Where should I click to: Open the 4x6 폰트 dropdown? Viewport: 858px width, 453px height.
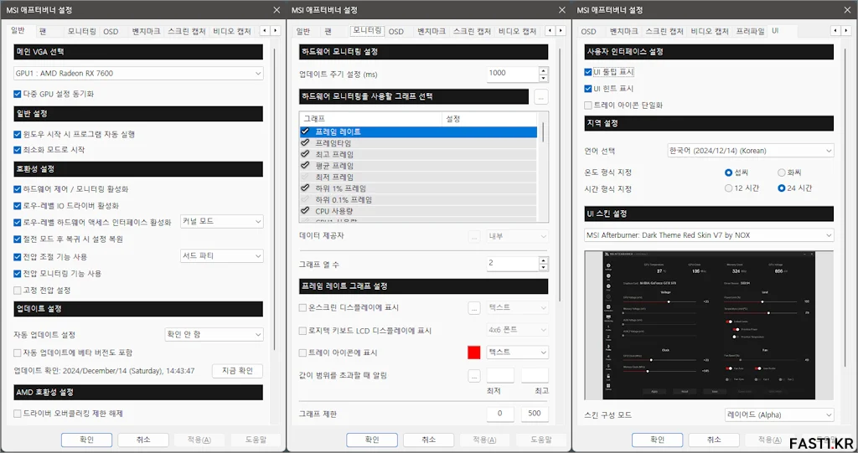coord(517,330)
